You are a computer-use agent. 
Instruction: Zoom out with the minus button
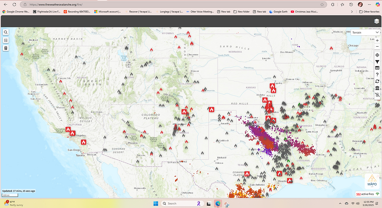pyautogui.click(x=377, y=46)
